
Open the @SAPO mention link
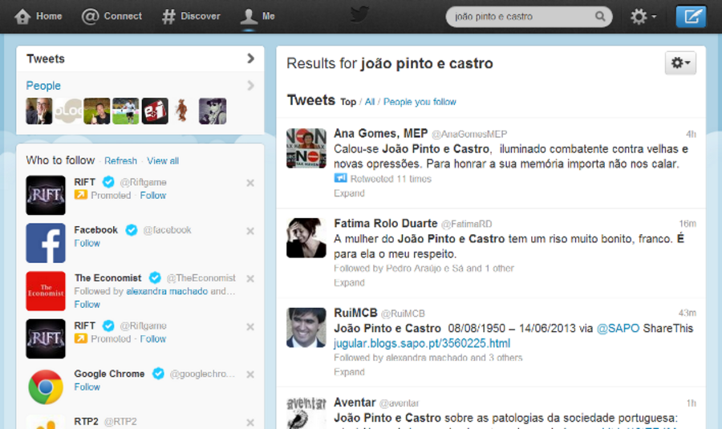click(x=618, y=328)
